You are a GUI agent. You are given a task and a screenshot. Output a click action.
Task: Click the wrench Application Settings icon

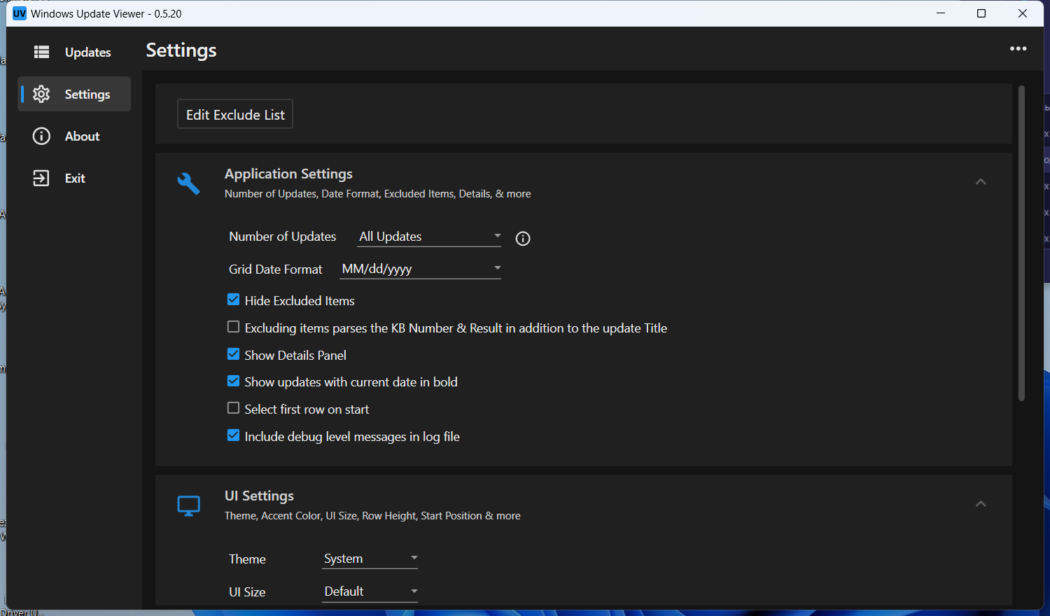tap(188, 183)
